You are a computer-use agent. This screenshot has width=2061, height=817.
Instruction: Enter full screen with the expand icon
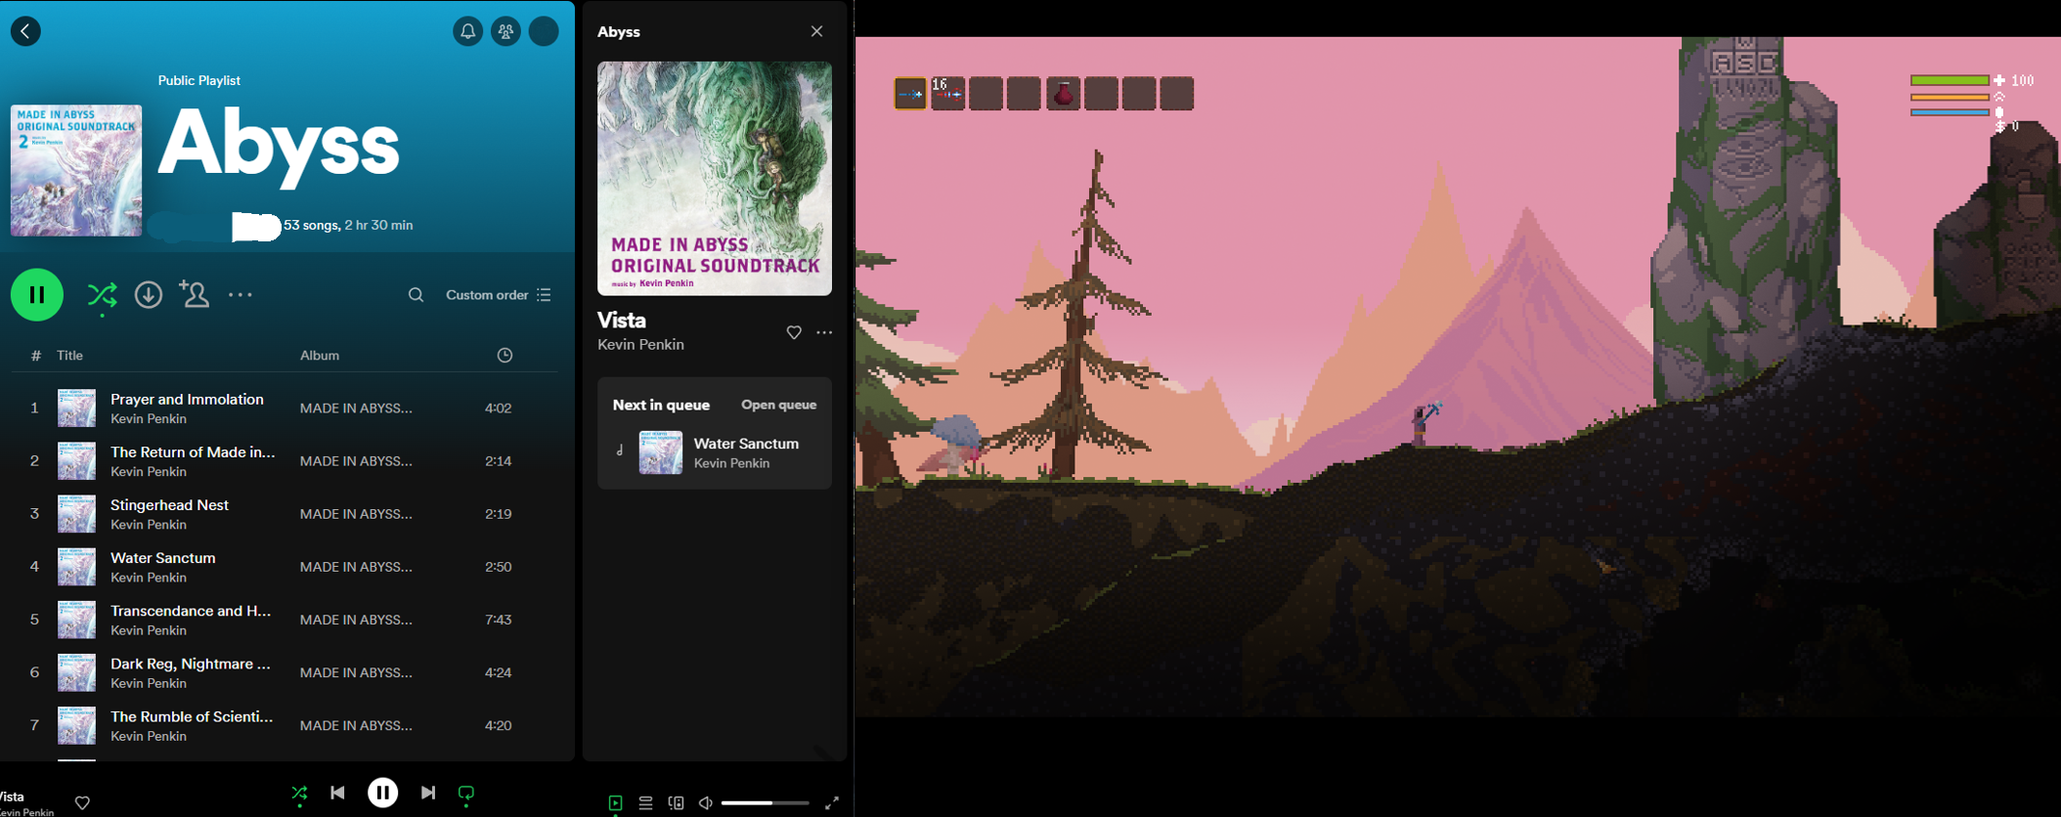pos(832,803)
